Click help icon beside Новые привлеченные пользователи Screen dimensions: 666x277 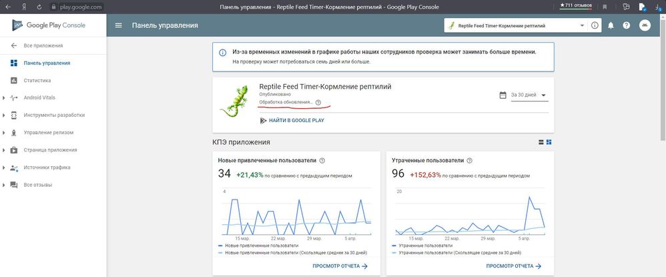point(322,160)
